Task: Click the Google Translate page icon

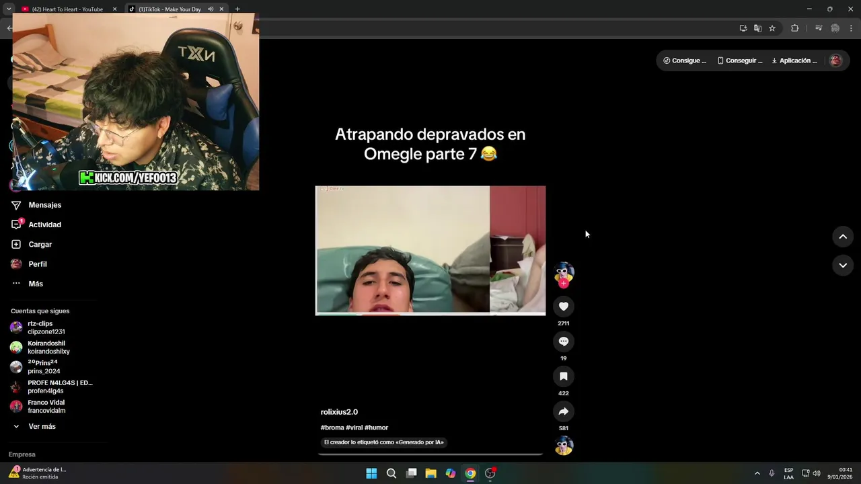Action: pos(757,28)
